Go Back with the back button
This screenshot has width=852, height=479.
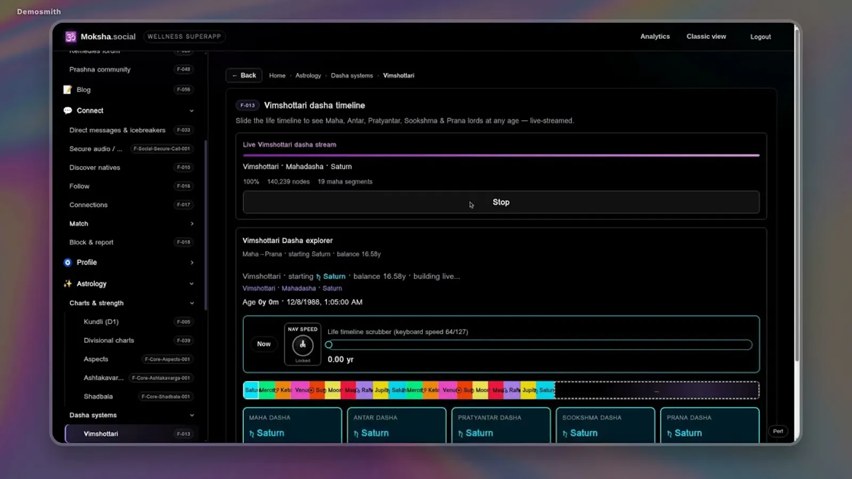pyautogui.click(x=244, y=76)
